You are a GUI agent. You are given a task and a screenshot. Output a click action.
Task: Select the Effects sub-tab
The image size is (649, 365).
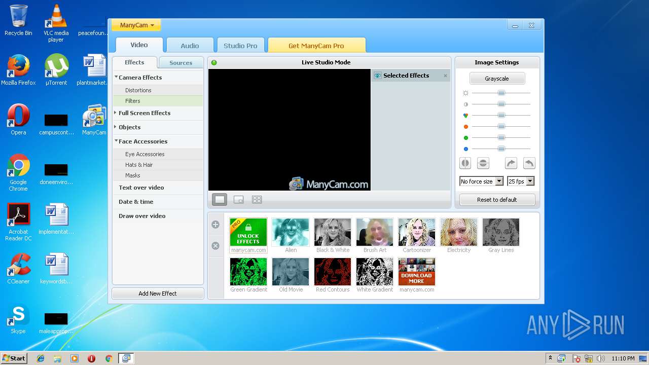pyautogui.click(x=134, y=62)
